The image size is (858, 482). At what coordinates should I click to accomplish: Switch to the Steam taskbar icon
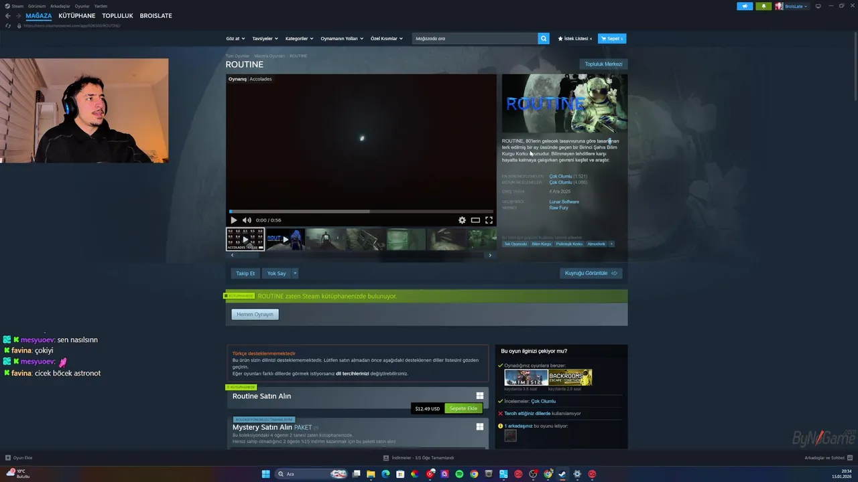[x=562, y=474]
